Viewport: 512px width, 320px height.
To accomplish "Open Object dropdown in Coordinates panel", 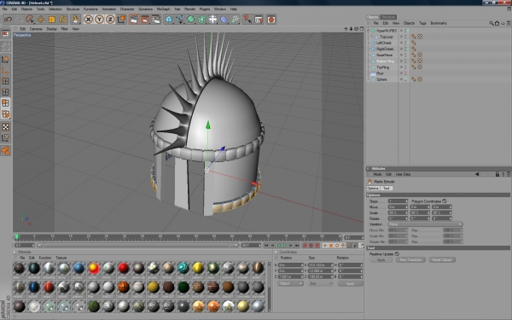I will pos(291,283).
